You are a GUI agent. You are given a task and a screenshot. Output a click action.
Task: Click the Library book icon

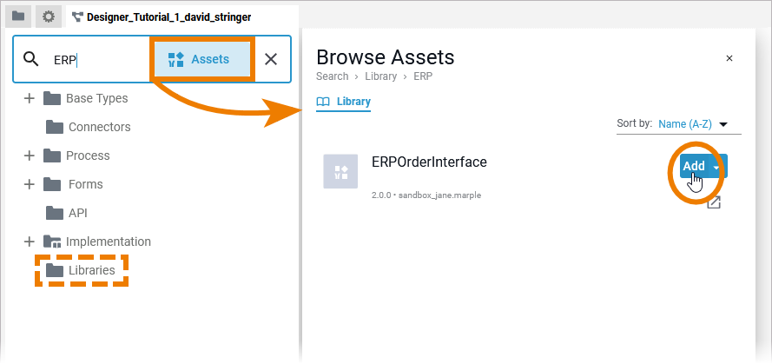(x=323, y=102)
